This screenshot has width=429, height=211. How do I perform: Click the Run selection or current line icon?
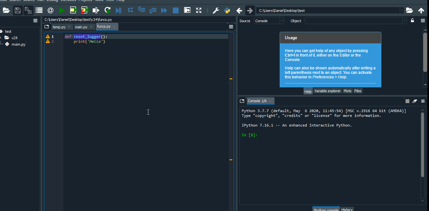(96, 10)
